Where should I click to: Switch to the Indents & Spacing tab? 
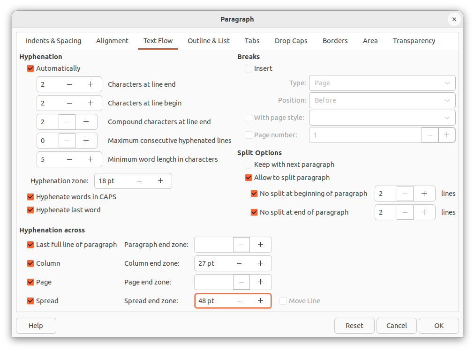(53, 41)
